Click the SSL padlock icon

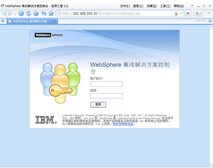[176, 13]
